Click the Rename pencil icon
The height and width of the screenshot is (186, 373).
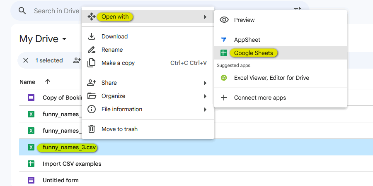[x=91, y=50]
